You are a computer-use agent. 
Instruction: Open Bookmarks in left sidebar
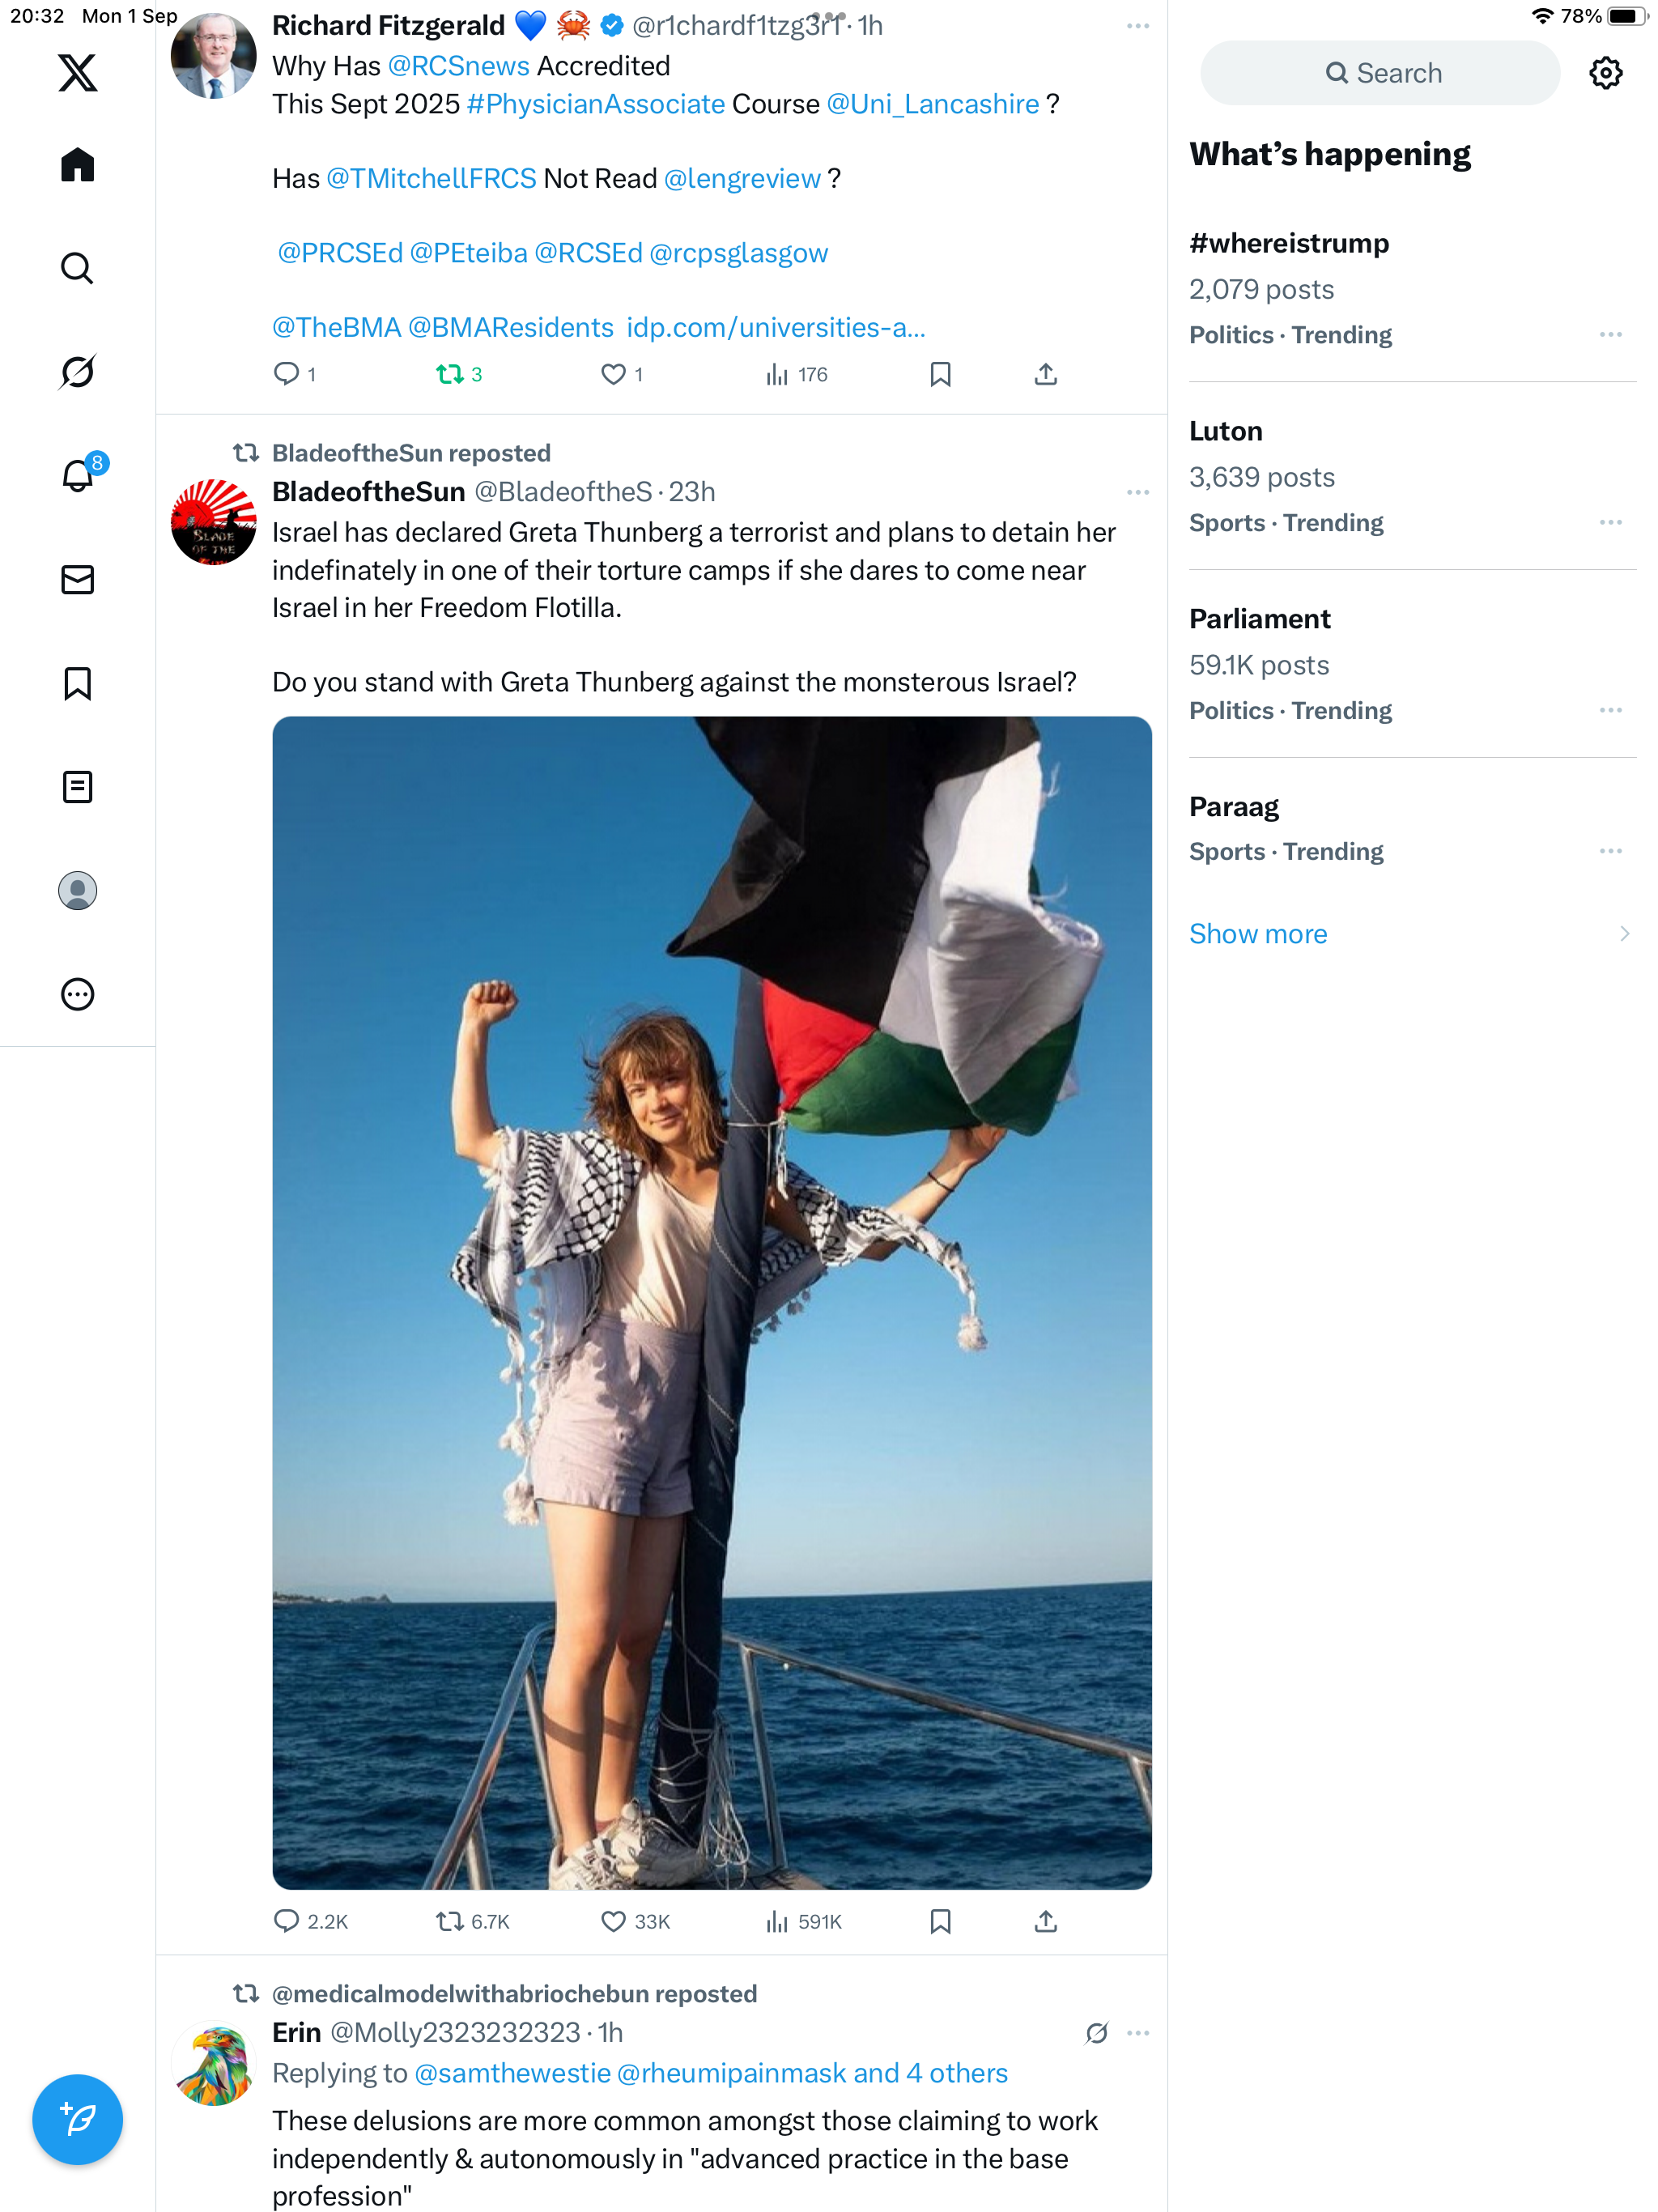[77, 684]
